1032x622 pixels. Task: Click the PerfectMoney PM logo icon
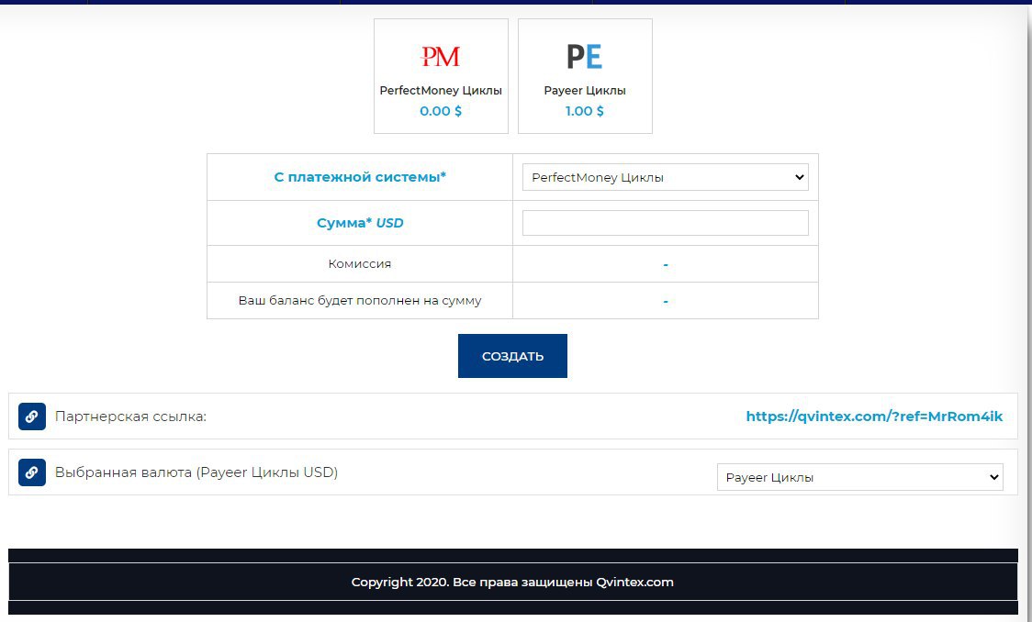(x=441, y=57)
